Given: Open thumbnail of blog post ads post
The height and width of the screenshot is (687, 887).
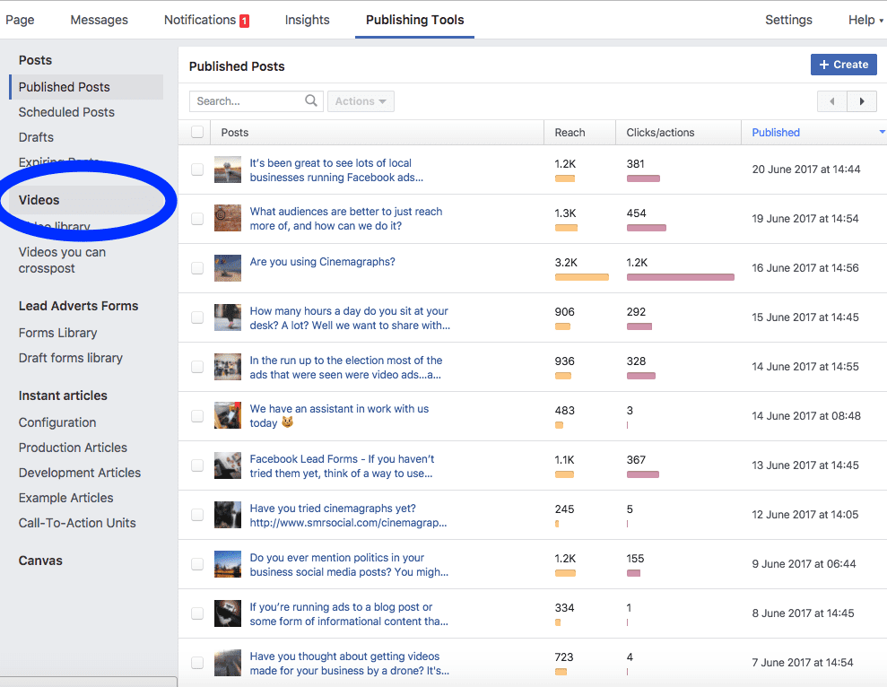Looking at the screenshot, I should point(228,613).
